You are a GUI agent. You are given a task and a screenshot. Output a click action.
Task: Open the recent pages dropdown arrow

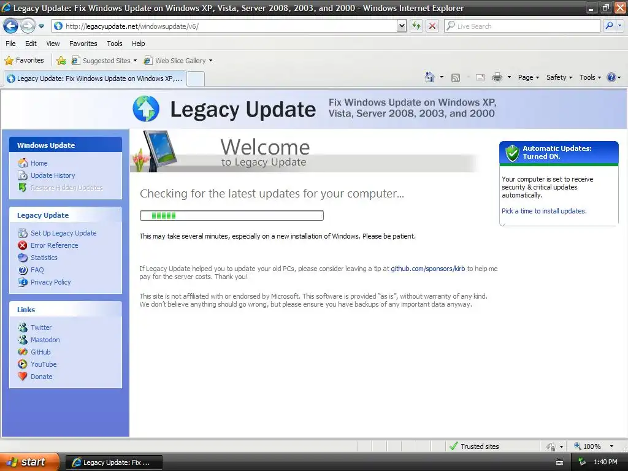click(x=41, y=26)
